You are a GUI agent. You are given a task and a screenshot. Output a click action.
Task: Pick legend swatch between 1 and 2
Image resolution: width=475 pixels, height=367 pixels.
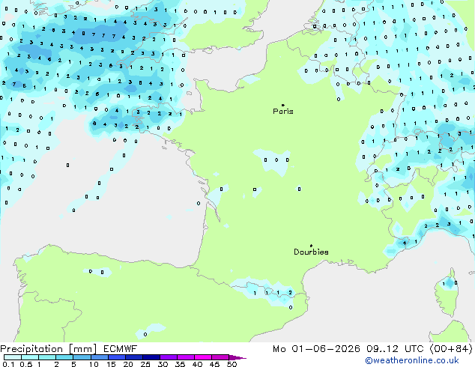(x=47, y=357)
